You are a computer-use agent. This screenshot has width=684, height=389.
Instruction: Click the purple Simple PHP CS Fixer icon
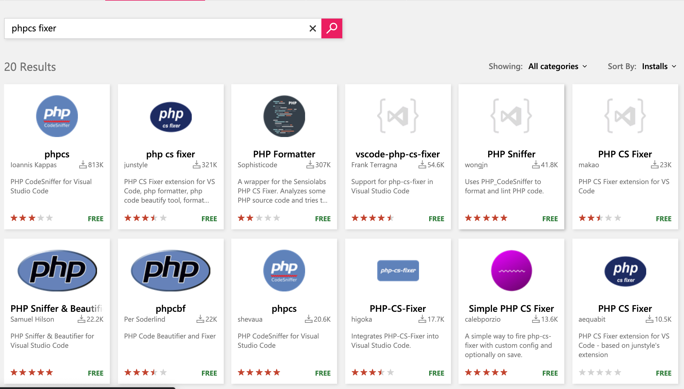(511, 270)
